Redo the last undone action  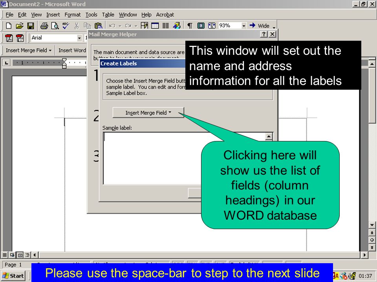point(128,26)
